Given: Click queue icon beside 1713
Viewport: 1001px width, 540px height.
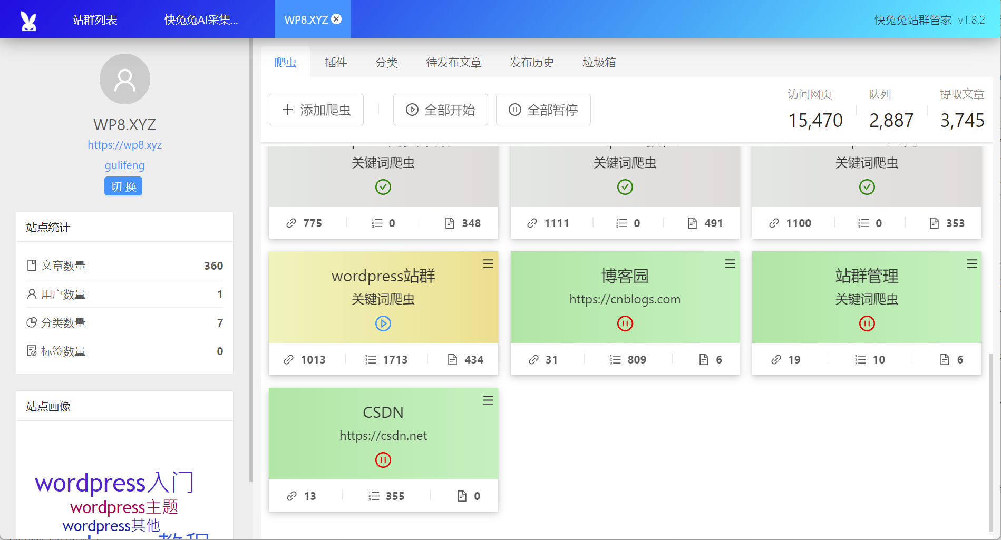Looking at the screenshot, I should 371,359.
